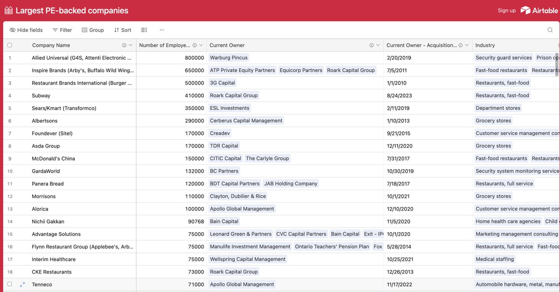Click the Clayton, Dubilier & Rice tag
Viewport: 560px width, 292px height.
click(238, 197)
